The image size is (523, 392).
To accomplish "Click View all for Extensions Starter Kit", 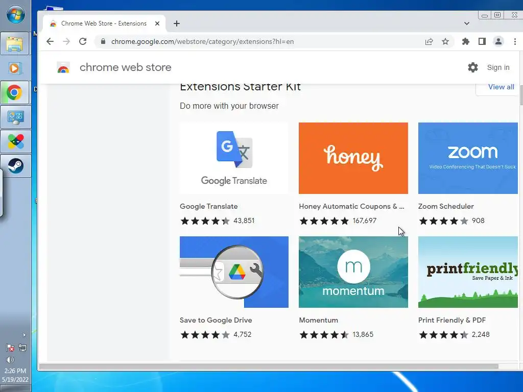I will (501, 87).
